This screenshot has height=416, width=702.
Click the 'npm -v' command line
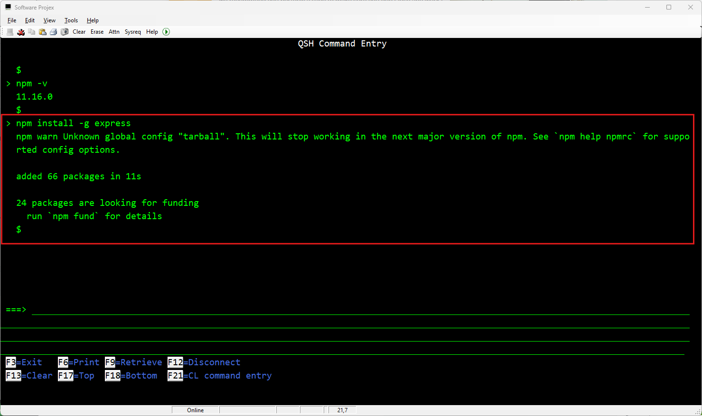point(32,83)
